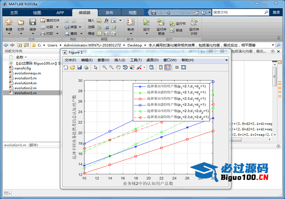Click the figure Open File icon
The width and height of the screenshot is (285, 199).
(73, 68)
